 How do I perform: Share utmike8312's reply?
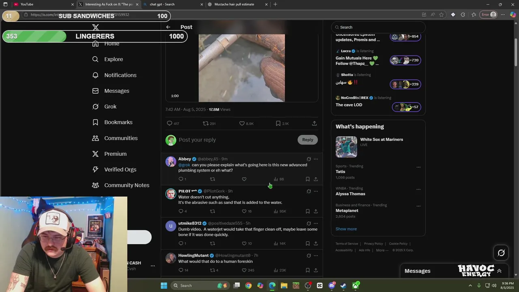point(316,243)
